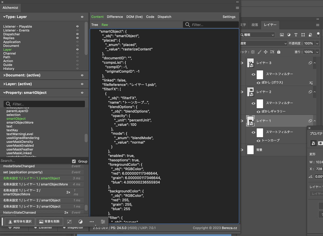The height and width of the screenshot is (236, 323).
Task: Toggle ぼかしギャラリー filter visibility eye
Action: coord(259,111)
